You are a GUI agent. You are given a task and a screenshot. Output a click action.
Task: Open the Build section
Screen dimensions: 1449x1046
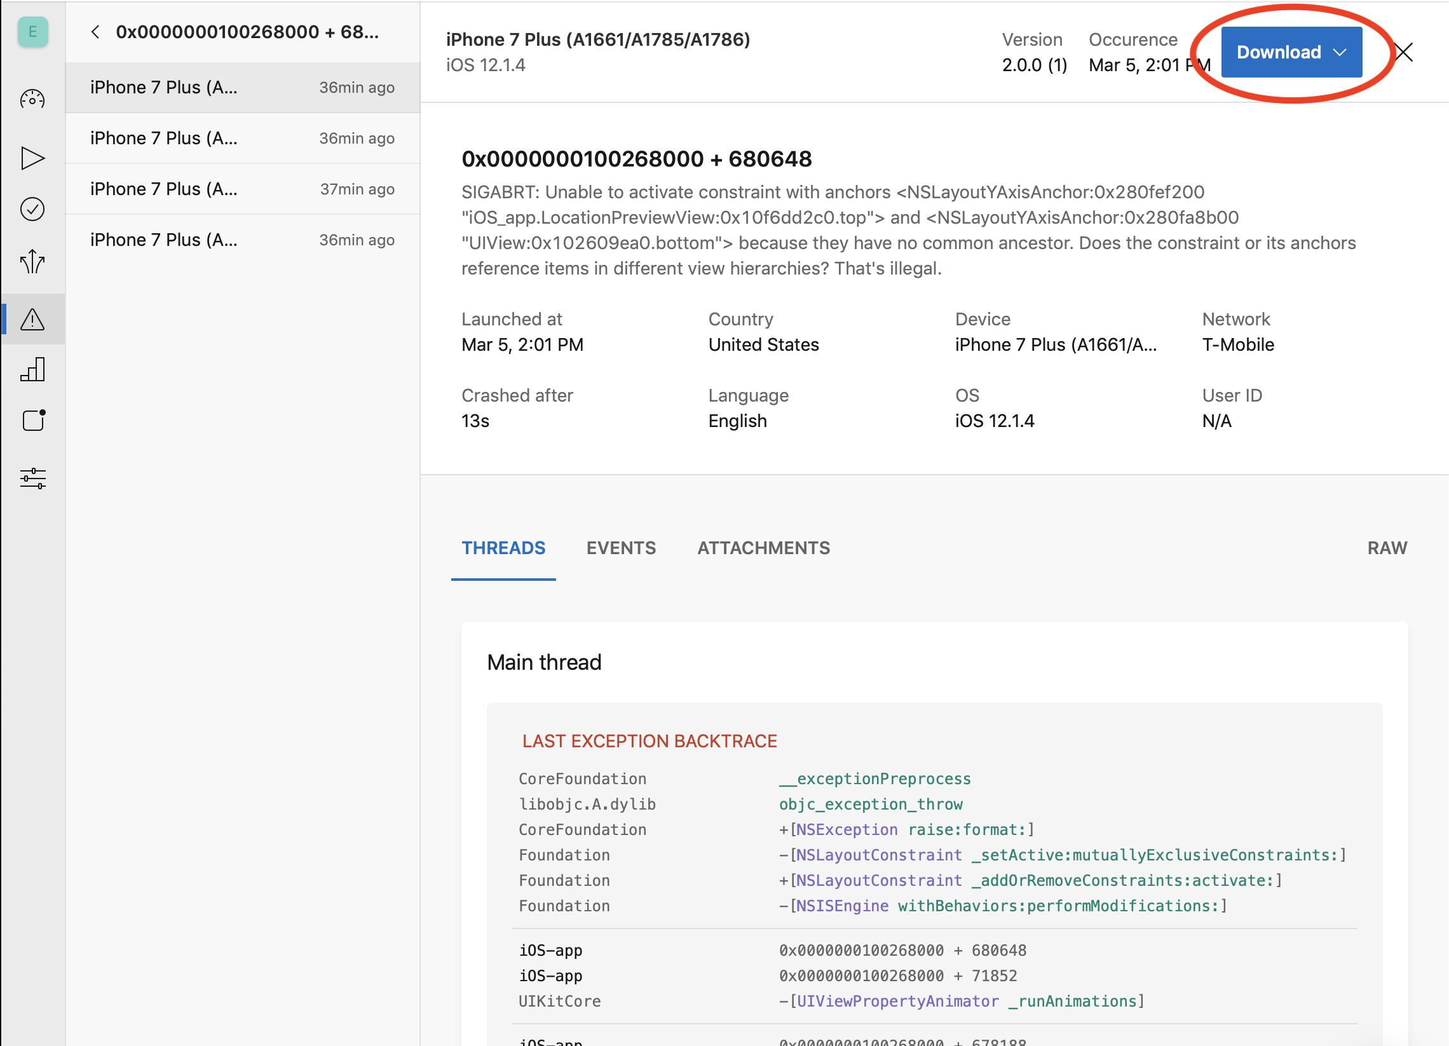pos(32,158)
